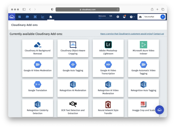Toggle the Safari sidebar button

[x=24, y=9]
